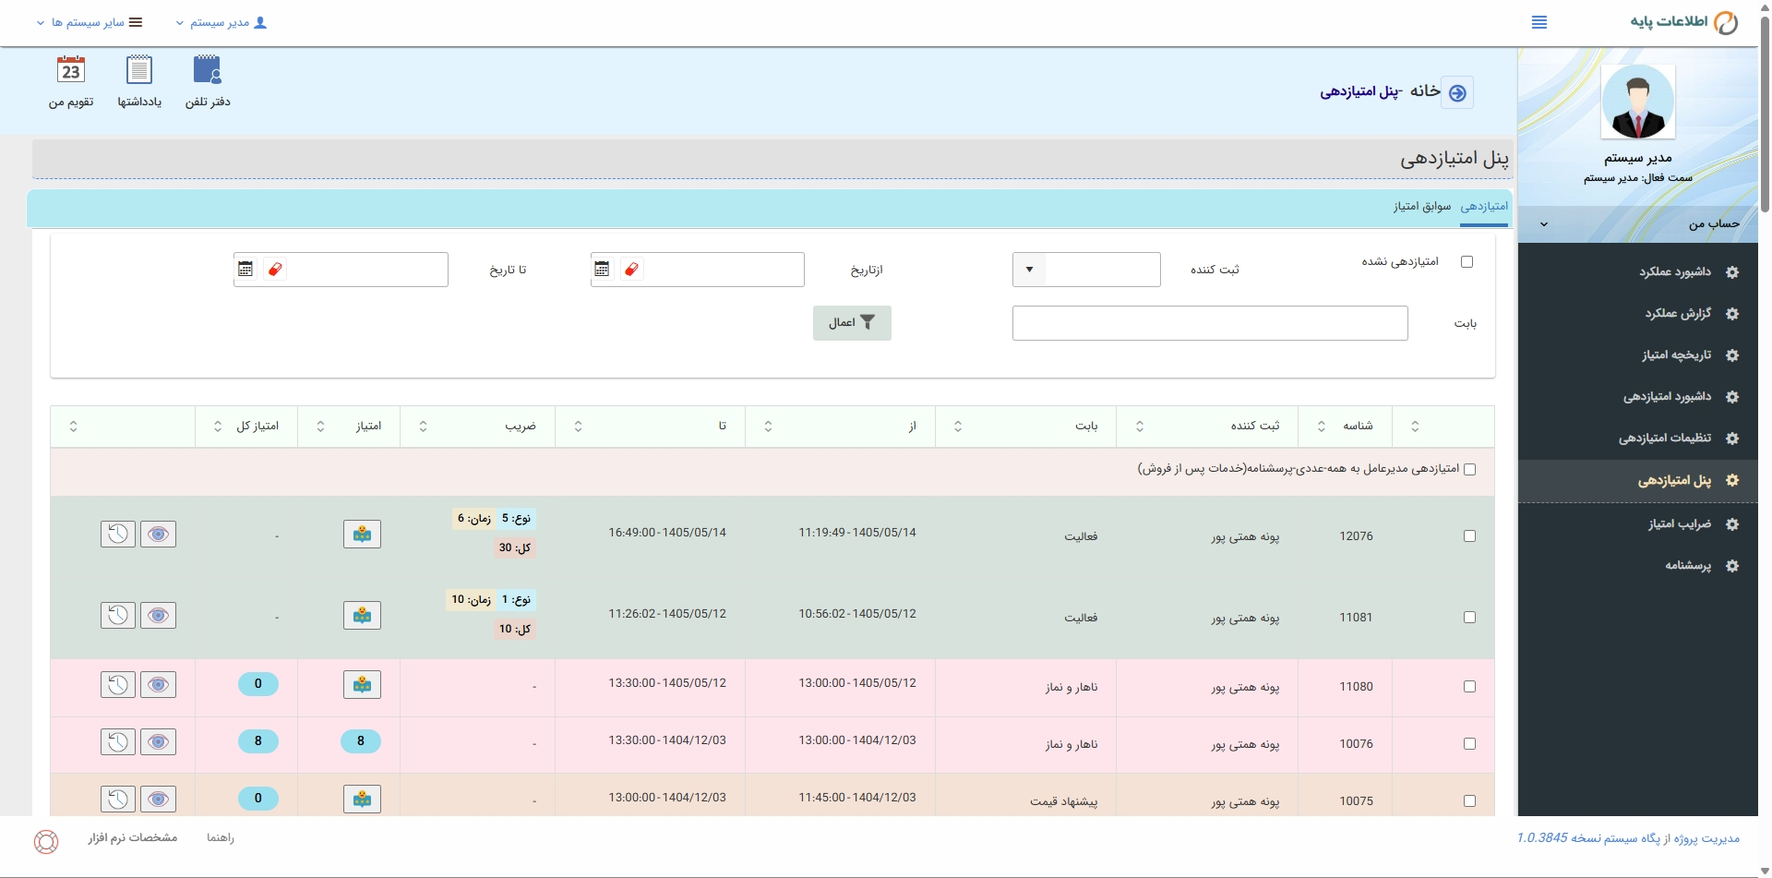Open مشخصات نرم افزار link
1772x878 pixels.
click(x=133, y=838)
